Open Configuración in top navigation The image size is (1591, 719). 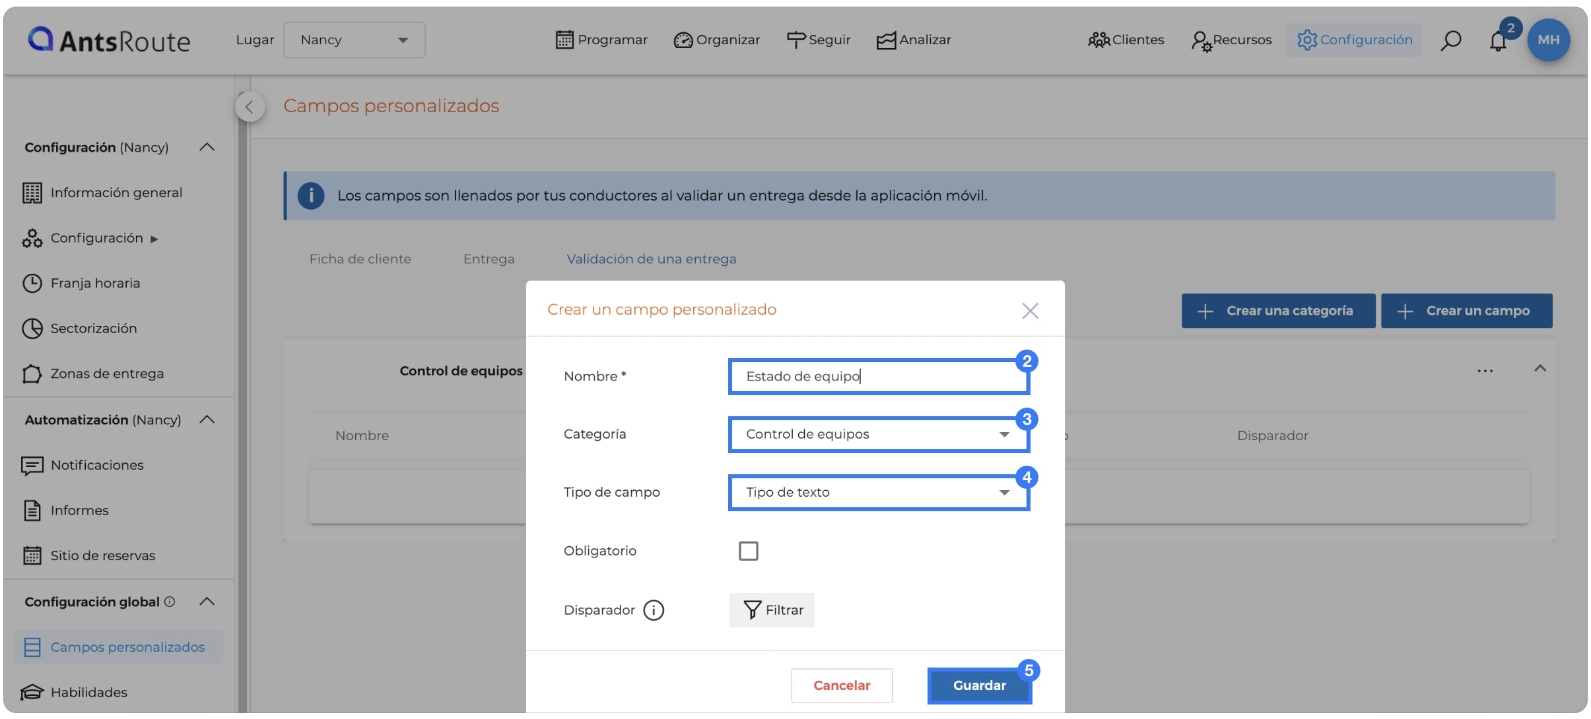pyautogui.click(x=1354, y=40)
